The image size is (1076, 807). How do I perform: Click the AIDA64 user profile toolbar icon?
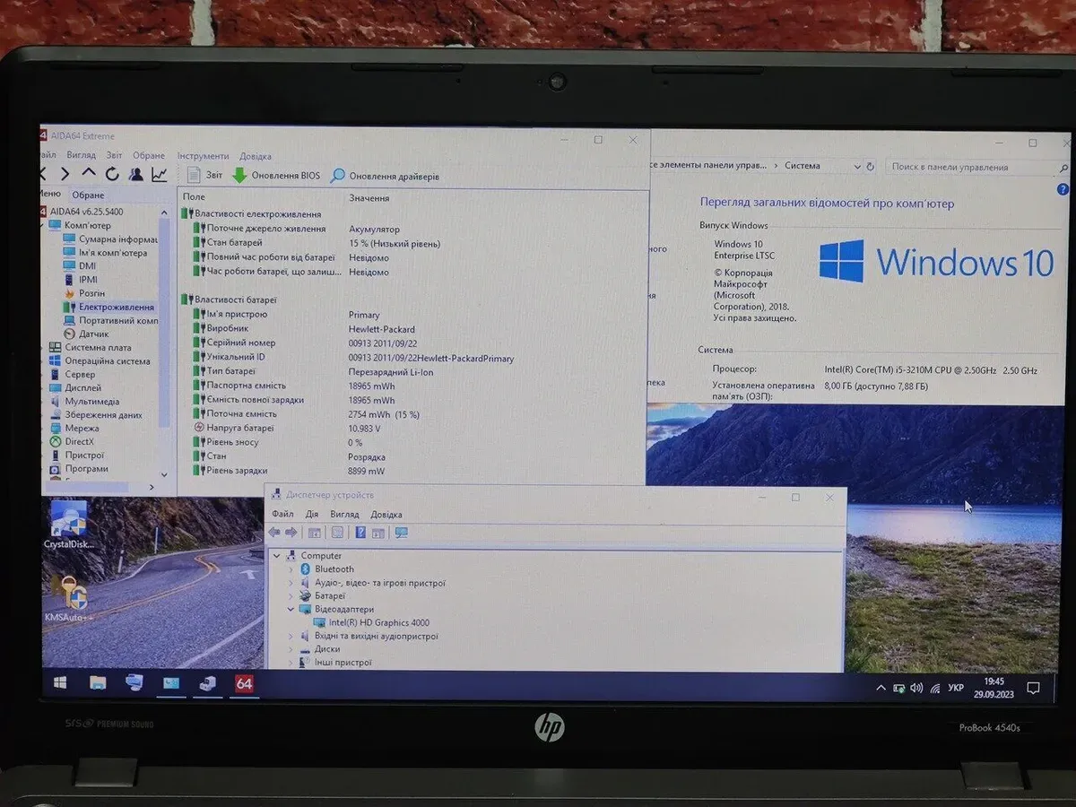136,174
